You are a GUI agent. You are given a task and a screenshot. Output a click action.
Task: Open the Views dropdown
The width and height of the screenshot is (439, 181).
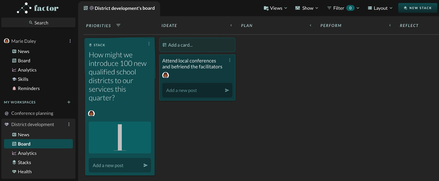[x=275, y=8]
